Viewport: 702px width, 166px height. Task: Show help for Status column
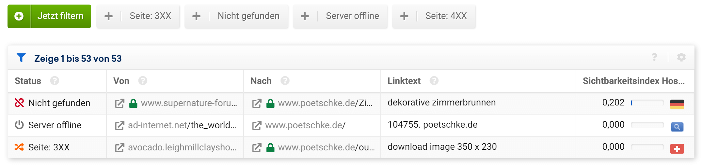(55, 81)
